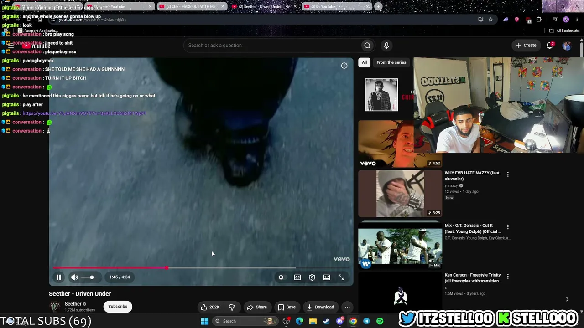The width and height of the screenshot is (584, 328).
Task: Open the red shield extension icon
Action: [x=516, y=20]
